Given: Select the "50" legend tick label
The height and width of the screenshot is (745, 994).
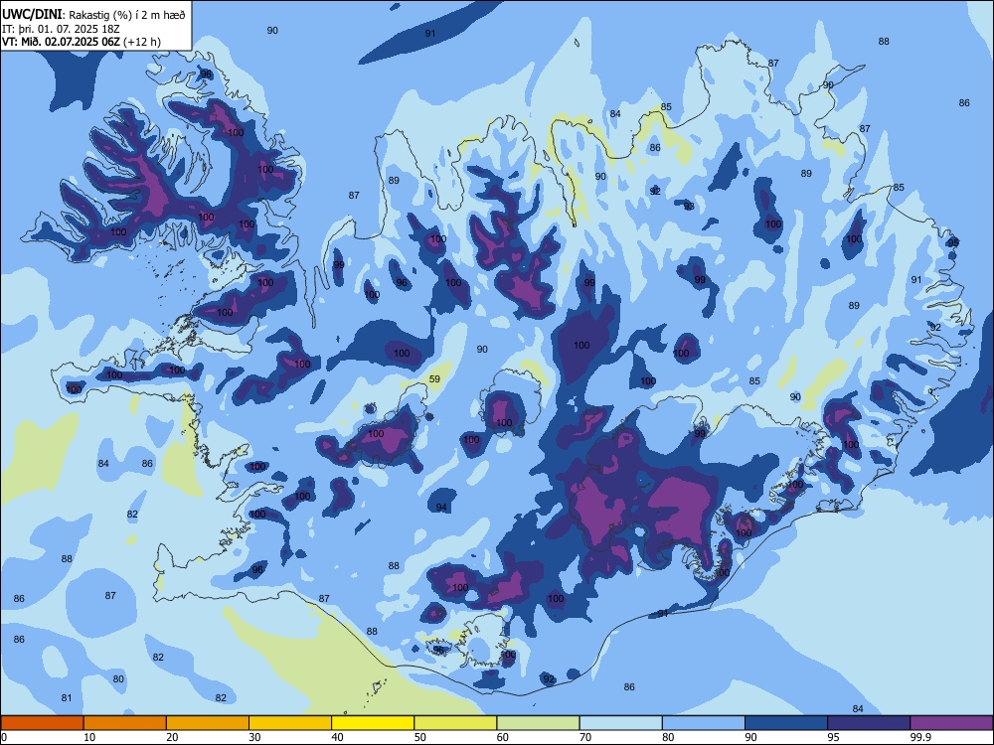Looking at the screenshot, I should coord(420,737).
